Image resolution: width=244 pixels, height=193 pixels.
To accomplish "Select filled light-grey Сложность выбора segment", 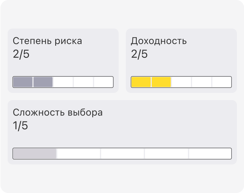I will 35,154.
